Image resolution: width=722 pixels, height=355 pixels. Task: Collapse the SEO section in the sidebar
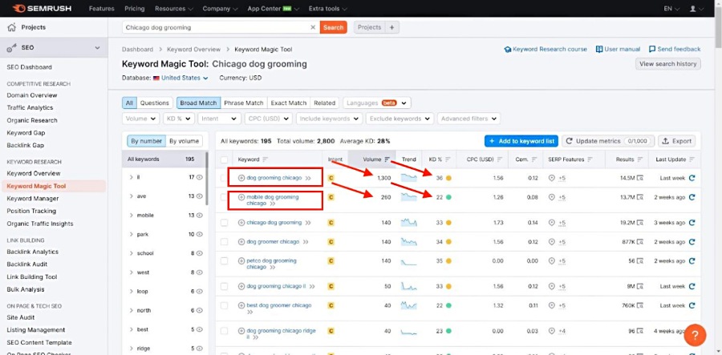coord(97,48)
